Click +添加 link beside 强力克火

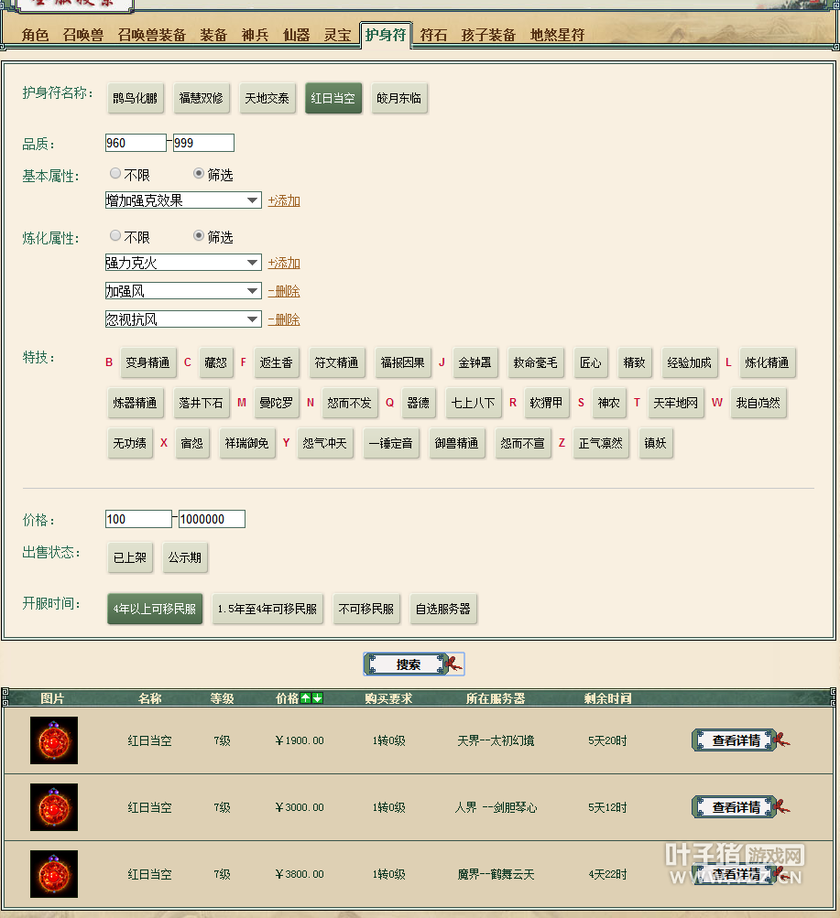(x=284, y=263)
